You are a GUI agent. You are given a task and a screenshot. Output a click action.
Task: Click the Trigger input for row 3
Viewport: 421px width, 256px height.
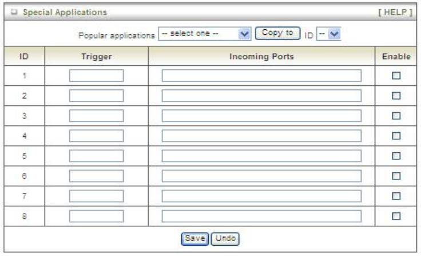96,116
